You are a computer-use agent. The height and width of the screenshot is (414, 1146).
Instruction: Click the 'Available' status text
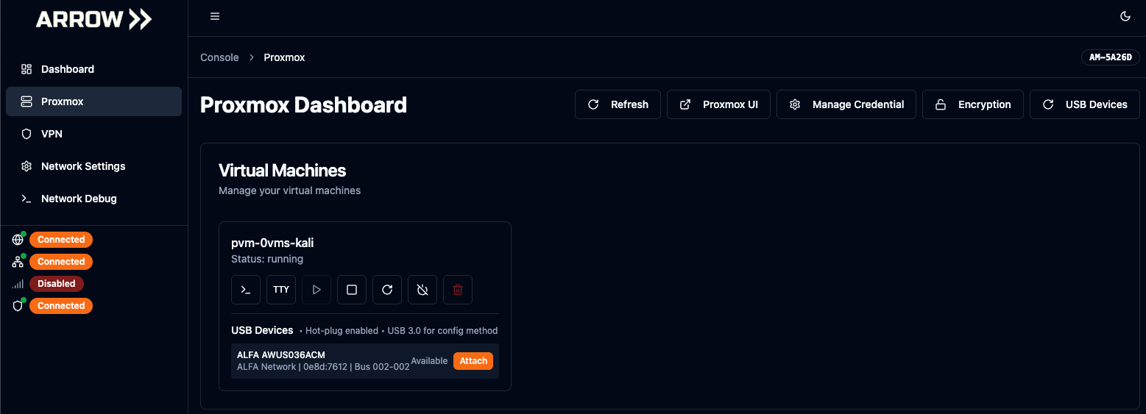tap(429, 361)
